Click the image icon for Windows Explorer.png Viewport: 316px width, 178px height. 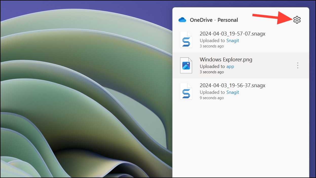186,65
